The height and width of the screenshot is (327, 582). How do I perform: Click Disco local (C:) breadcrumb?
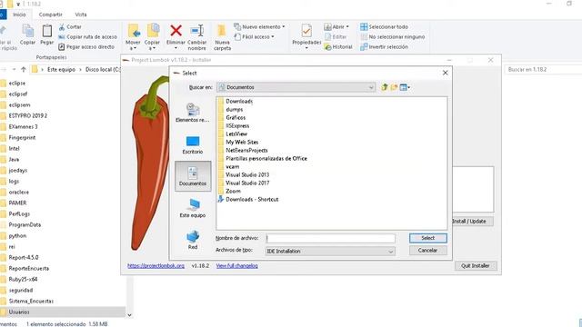point(103,69)
